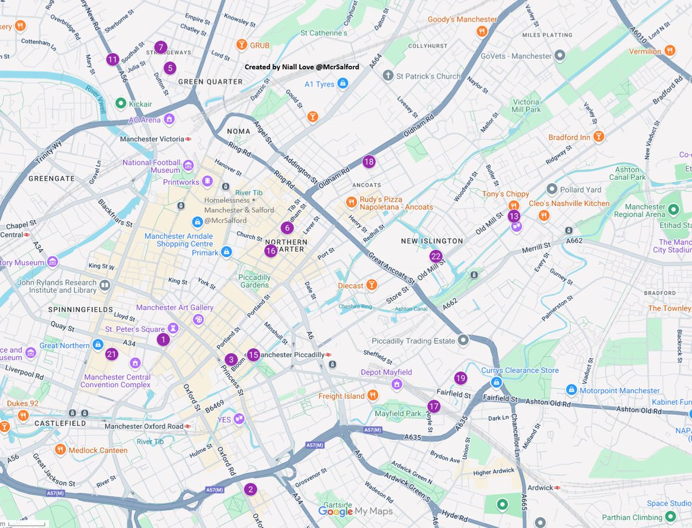Click the Piccadilly Gardens park label
Image resolution: width=692 pixels, height=528 pixels.
(x=254, y=281)
